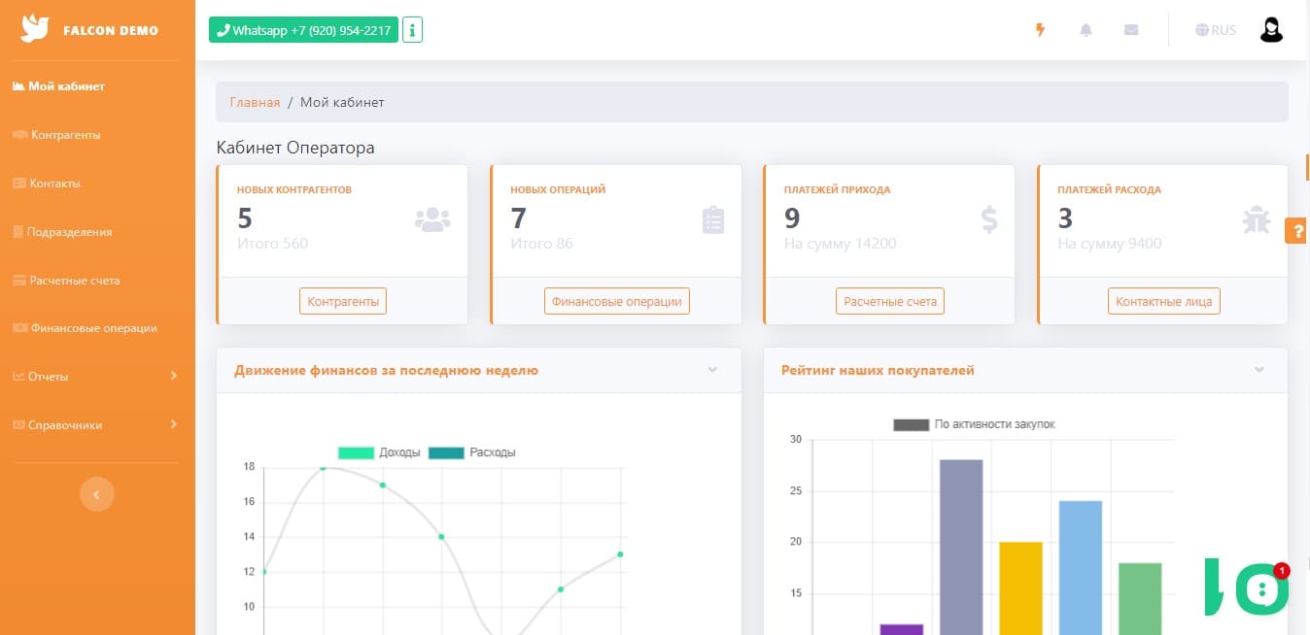Toggle the По активности закупок legend
The image size is (1310, 635).
coord(974,424)
